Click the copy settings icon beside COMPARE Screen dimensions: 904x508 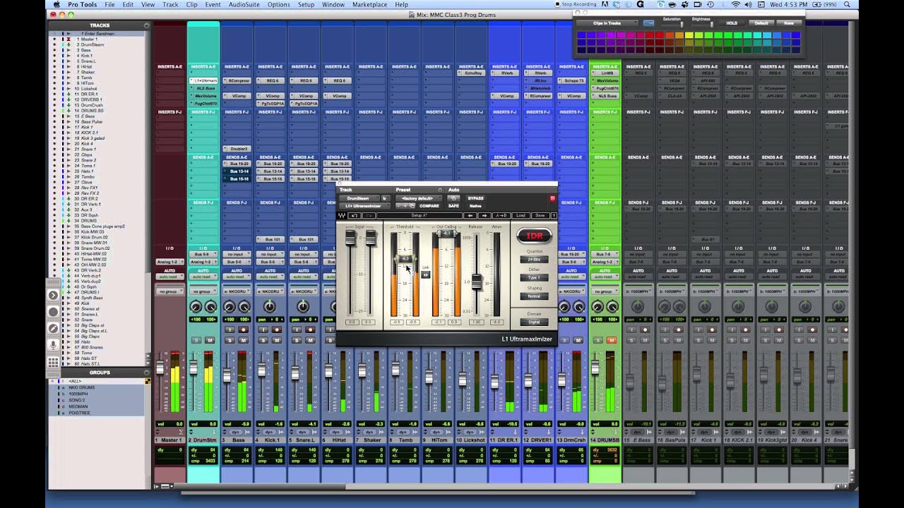[412, 206]
